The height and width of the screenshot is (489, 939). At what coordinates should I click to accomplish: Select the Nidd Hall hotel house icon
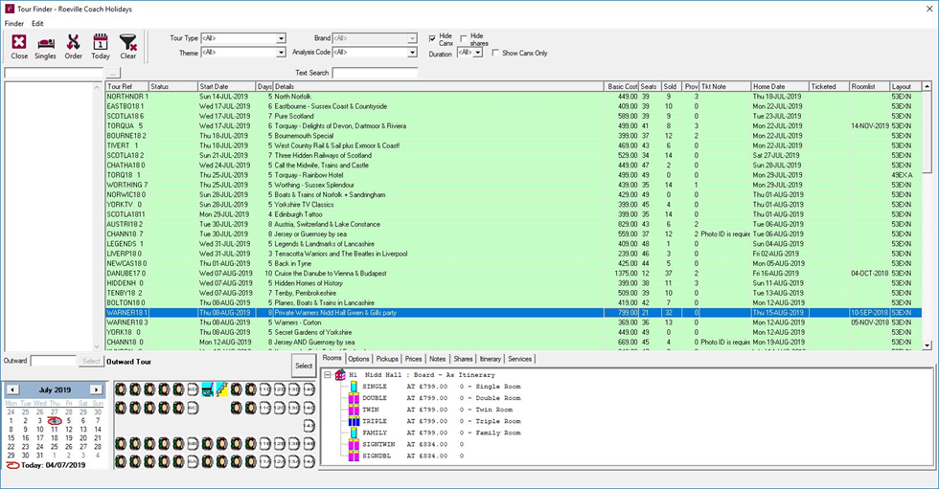click(340, 375)
